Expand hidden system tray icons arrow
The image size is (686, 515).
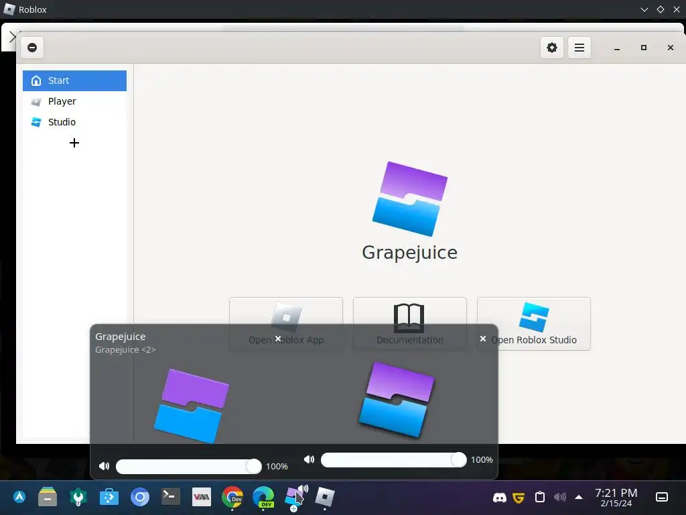[579, 497]
